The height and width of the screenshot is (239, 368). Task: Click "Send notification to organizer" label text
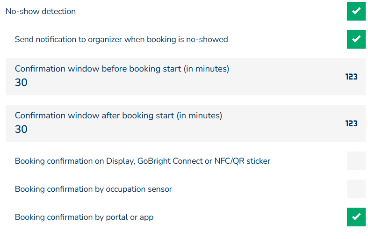pos(121,39)
